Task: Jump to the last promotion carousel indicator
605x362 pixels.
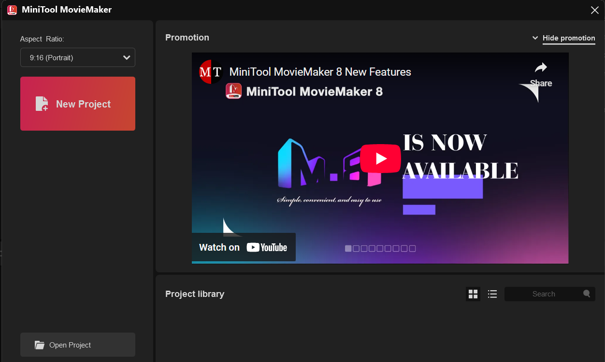Action: tap(412, 249)
